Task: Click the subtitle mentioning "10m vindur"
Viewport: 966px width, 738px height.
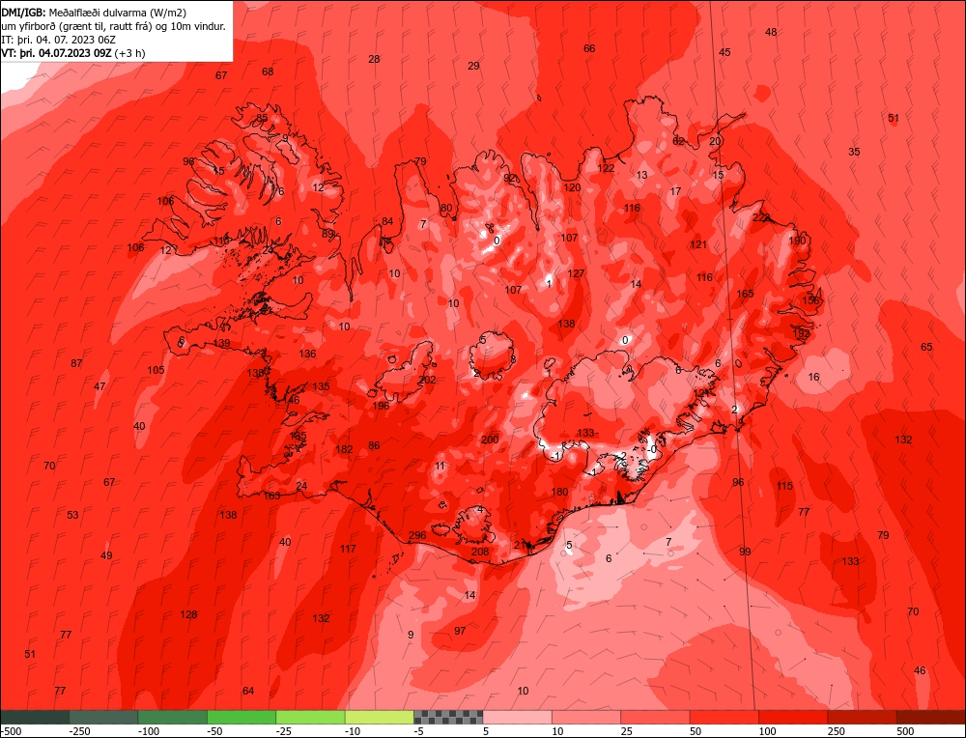Action: [x=113, y=26]
